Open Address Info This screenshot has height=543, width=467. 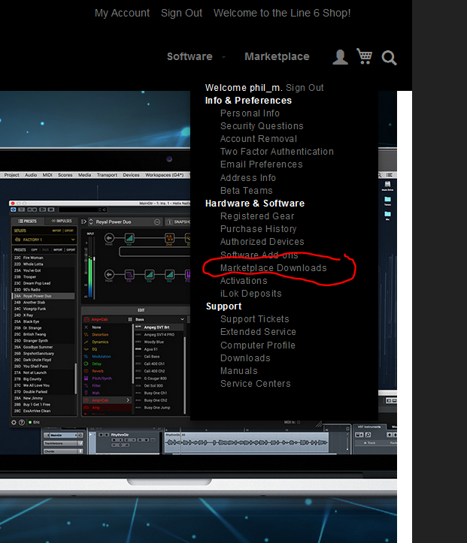point(248,178)
